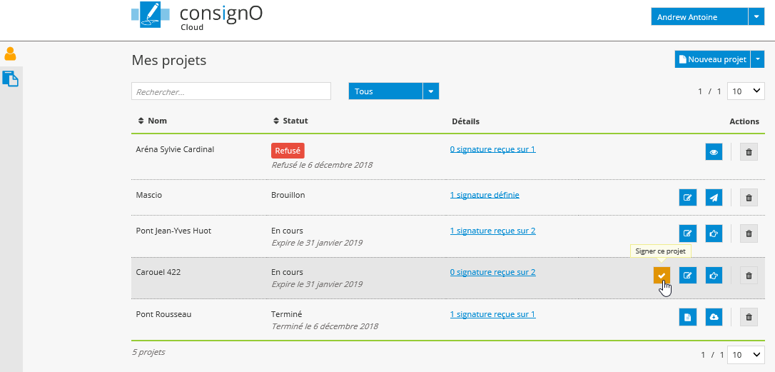The height and width of the screenshot is (372, 775).
Task: Click the orange sign project checkmark icon
Action: pyautogui.click(x=662, y=276)
